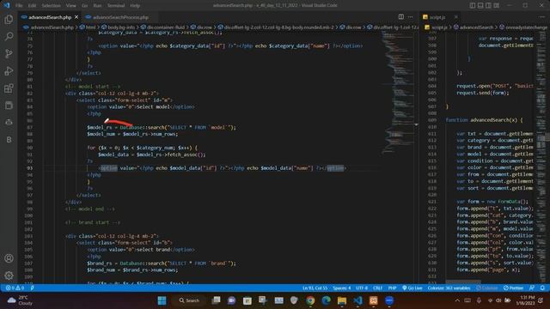This screenshot has height=309, width=550.
Task: Close the script.js tab
Action: [x=455, y=17]
